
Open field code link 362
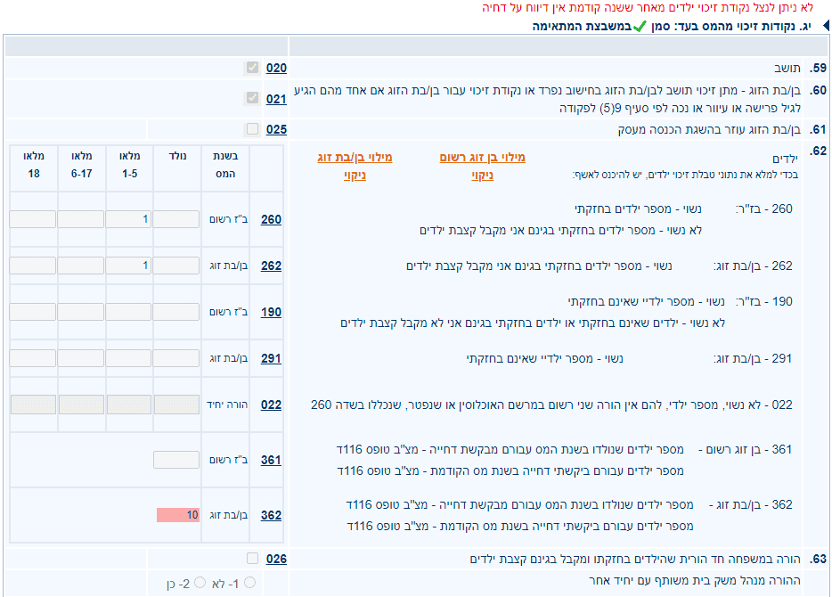(271, 515)
